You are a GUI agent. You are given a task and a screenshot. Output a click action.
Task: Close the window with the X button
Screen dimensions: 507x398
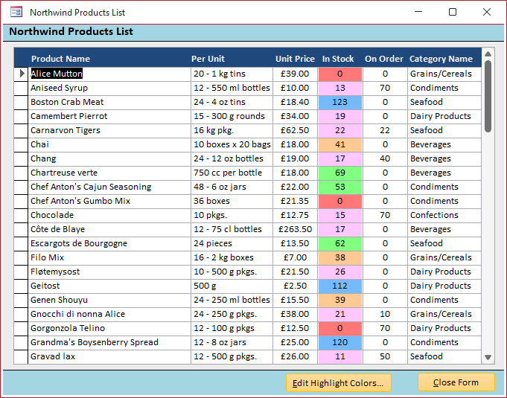point(487,13)
